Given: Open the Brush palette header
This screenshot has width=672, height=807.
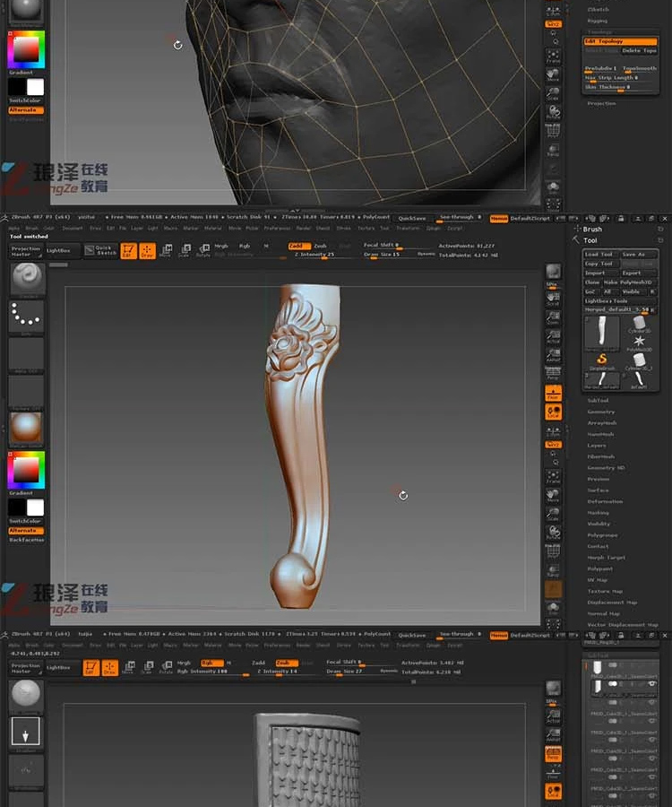Looking at the screenshot, I should 592,229.
